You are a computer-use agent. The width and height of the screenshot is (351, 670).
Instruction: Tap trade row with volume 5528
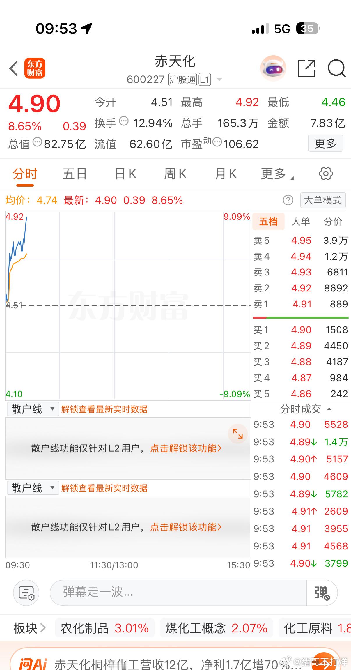click(x=301, y=425)
